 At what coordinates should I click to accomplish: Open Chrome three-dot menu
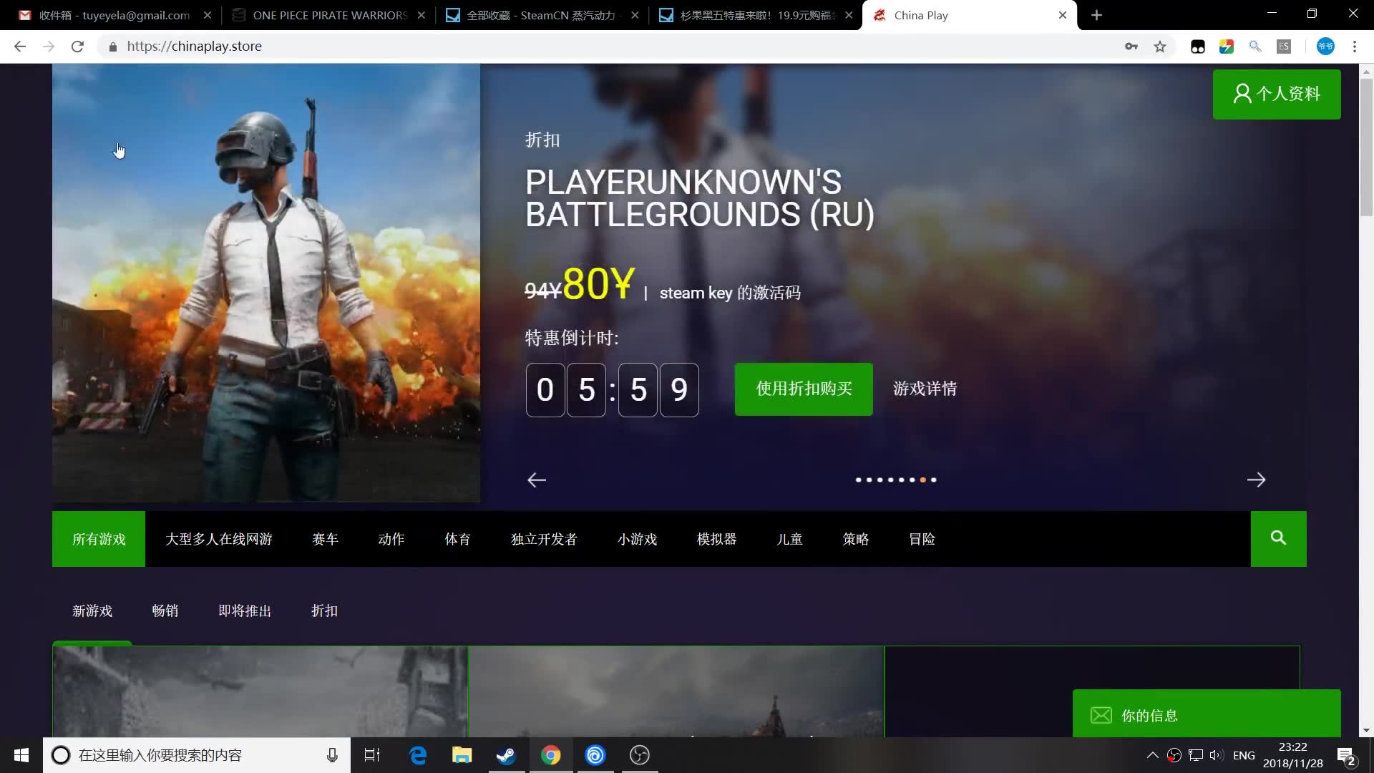[x=1355, y=47]
